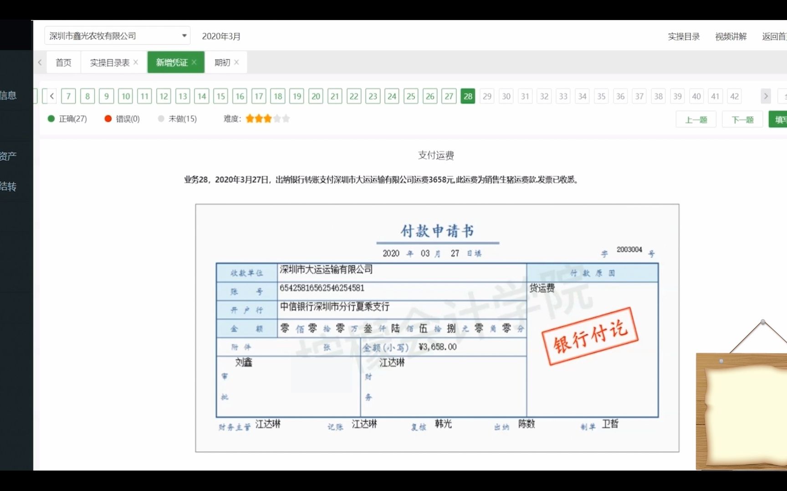Jump to question 21
787x491 pixels.
335,96
